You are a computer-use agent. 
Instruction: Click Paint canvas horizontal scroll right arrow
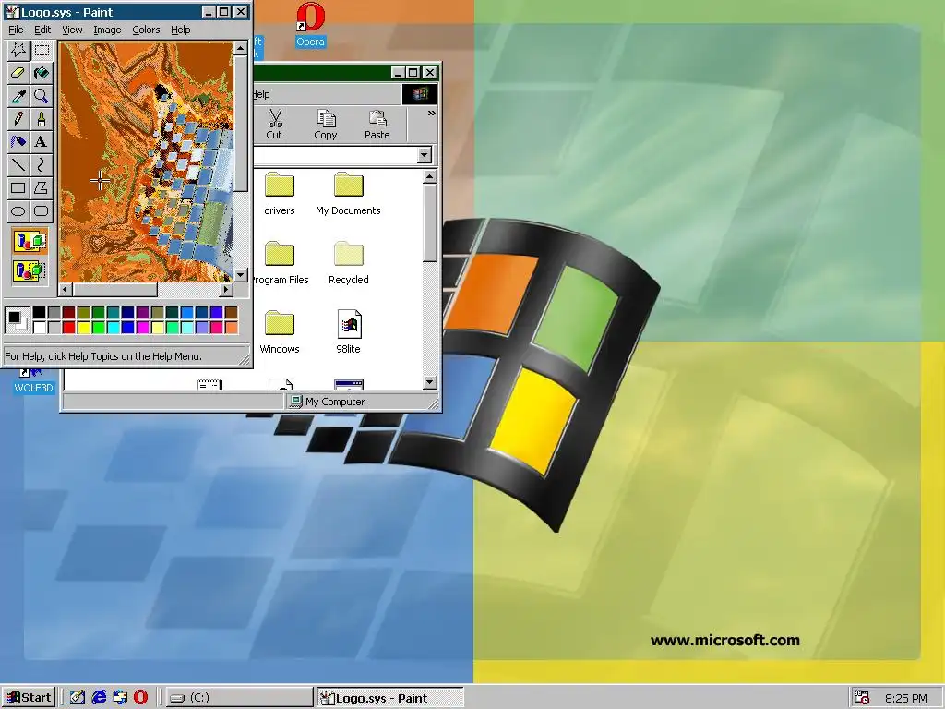[x=226, y=289]
